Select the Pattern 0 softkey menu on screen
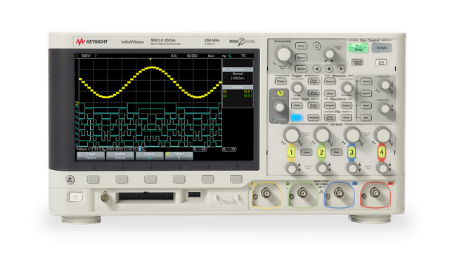Image resolution: width=450 pixels, height=253 pixels. pyautogui.click(x=179, y=156)
